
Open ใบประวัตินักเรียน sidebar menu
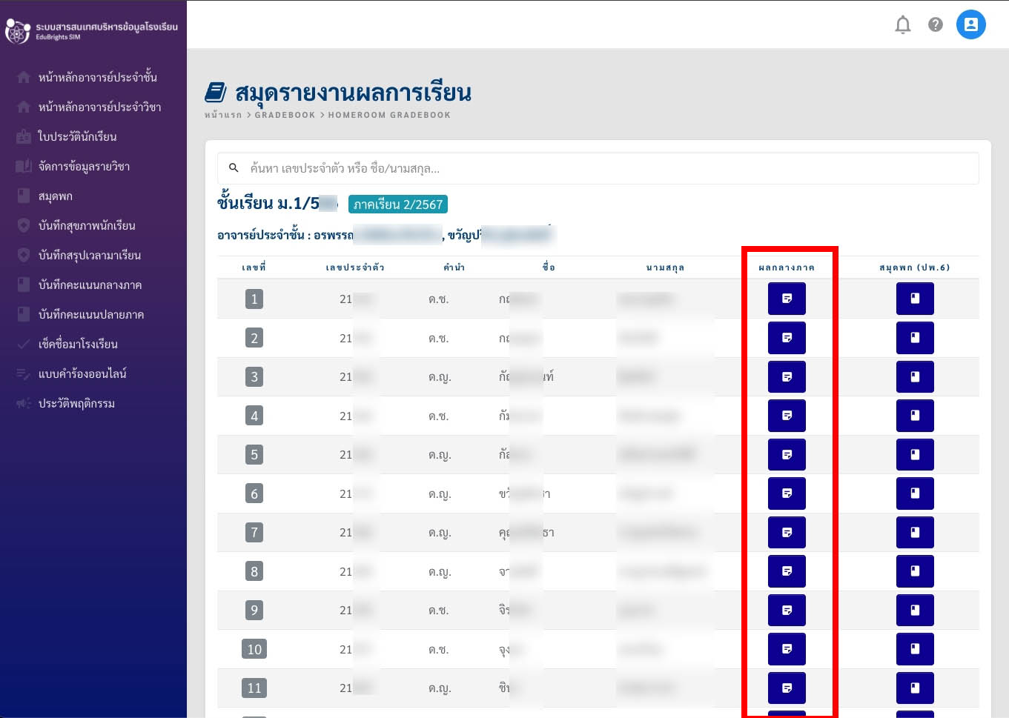77,136
